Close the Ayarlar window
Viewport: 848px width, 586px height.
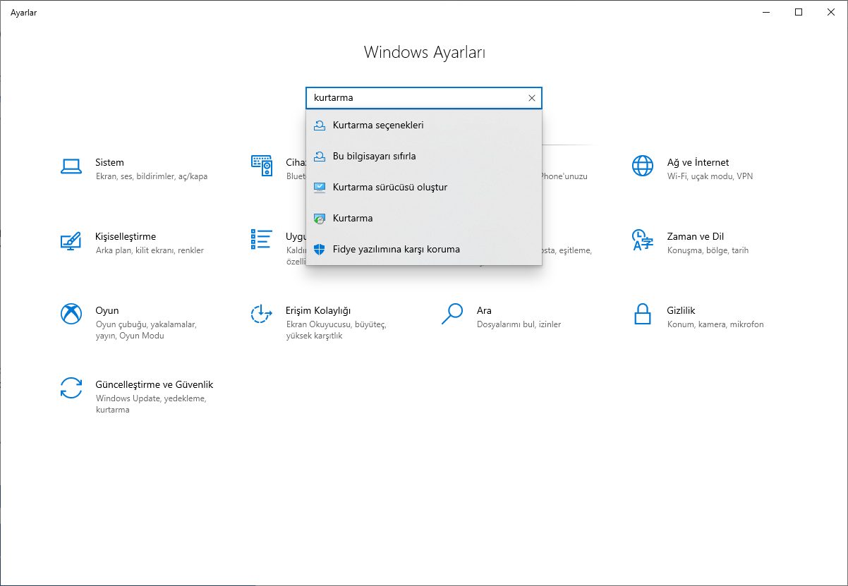(x=831, y=12)
